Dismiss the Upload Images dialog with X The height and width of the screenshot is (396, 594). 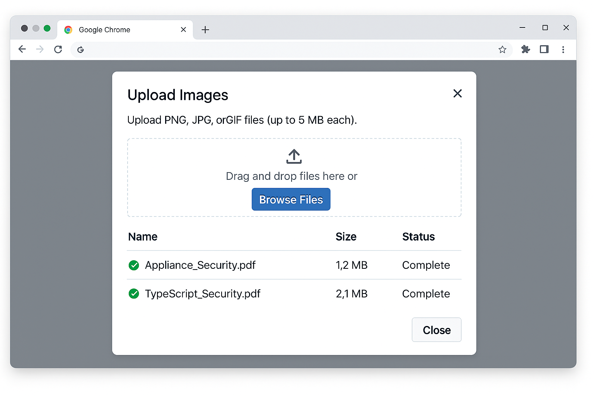457,94
